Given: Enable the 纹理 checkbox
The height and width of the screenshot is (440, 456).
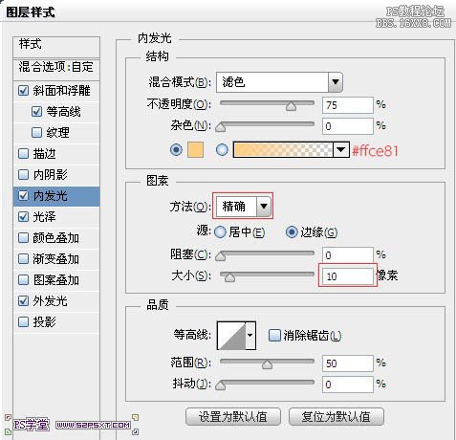Looking at the screenshot, I should [x=36, y=132].
